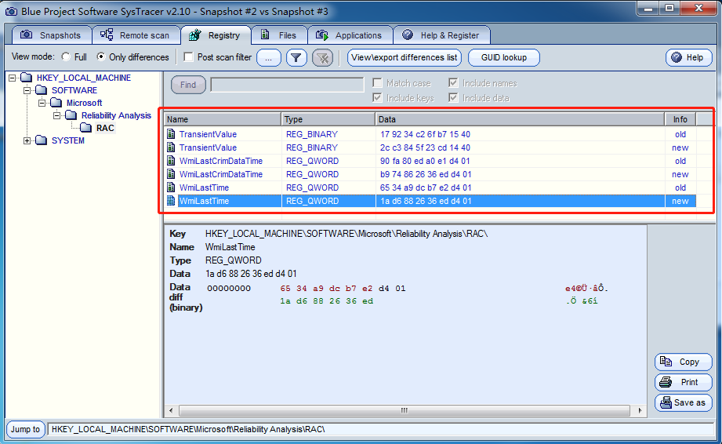The width and height of the screenshot is (722, 444).
Task: Select Microsoft key in tree
Action: tap(84, 103)
